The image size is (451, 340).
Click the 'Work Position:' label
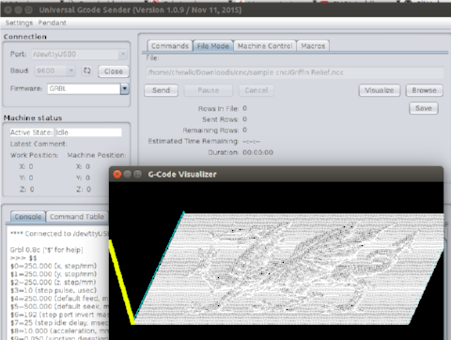(x=35, y=155)
